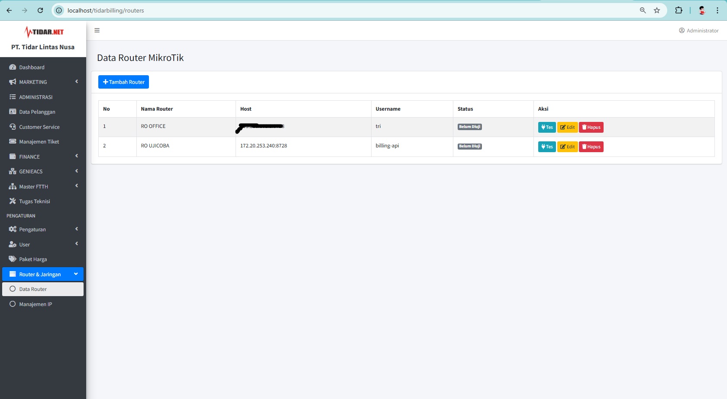Test connection for RO OFFICE router
Viewport: 727px width, 399px height.
click(547, 127)
